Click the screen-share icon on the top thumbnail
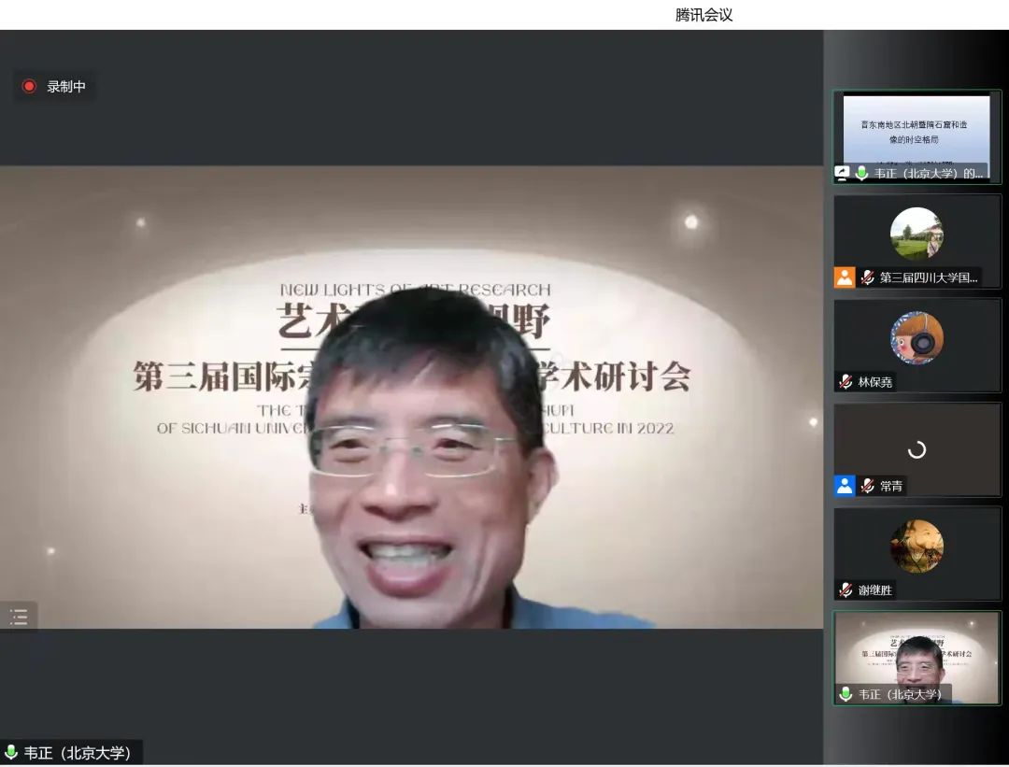 point(843,173)
